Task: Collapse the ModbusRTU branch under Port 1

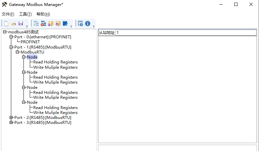Action: [x=17, y=52]
